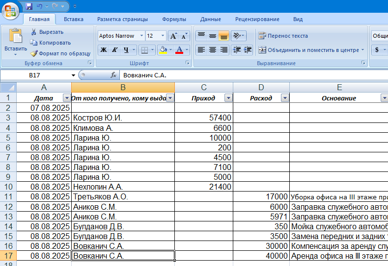Click Формат по образцу format painter
Image resolution: width=388 pixels, height=266 pixels.
(60, 53)
